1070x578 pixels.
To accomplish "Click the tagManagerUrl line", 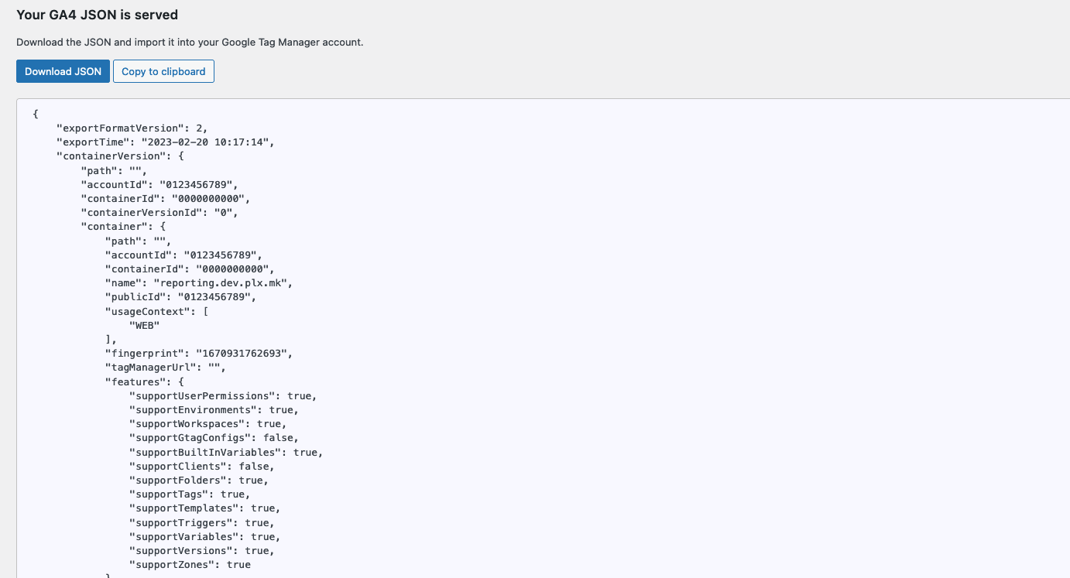I will pyautogui.click(x=165, y=368).
